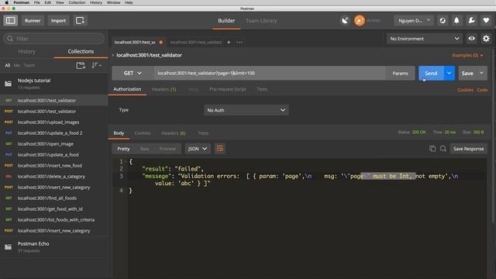Screen dimensions: 496x279
Task: Open the Pre-request Script tab
Action: [x=227, y=90]
